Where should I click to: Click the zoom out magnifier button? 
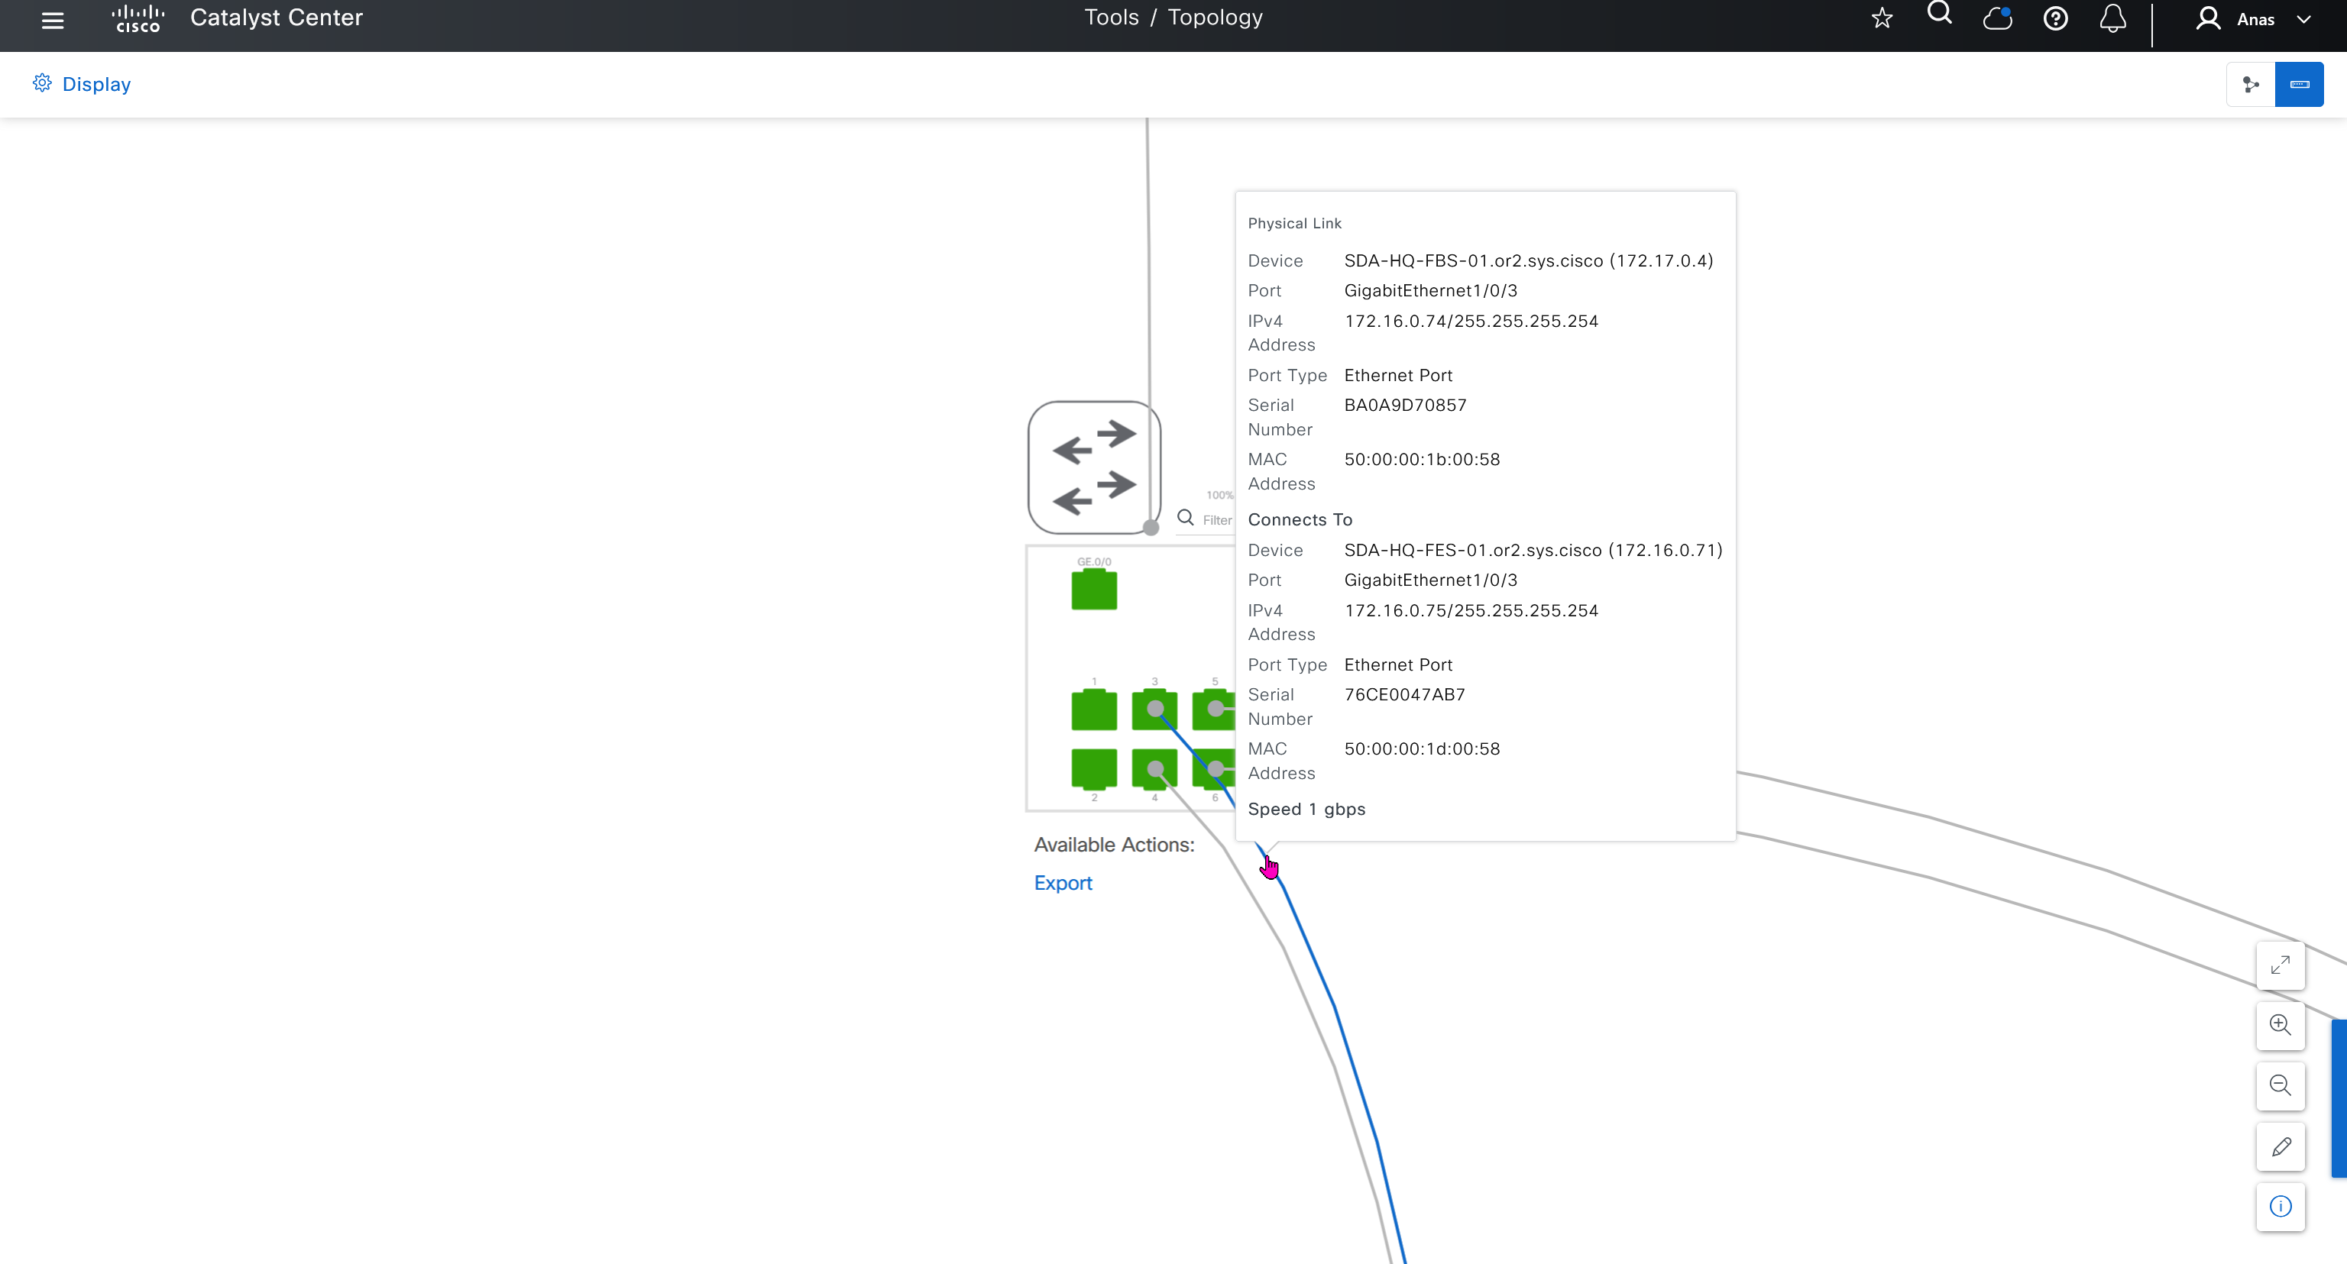(x=2280, y=1085)
